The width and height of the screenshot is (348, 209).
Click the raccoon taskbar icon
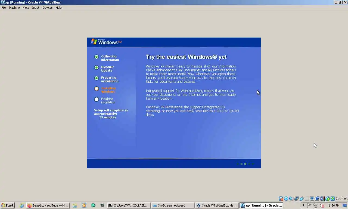[102, 205]
